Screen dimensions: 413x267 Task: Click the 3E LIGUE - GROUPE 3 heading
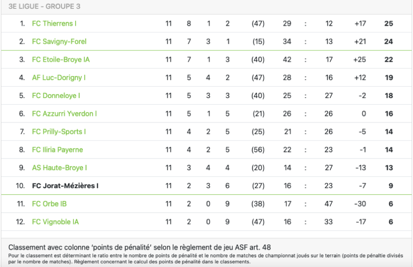(x=44, y=6)
